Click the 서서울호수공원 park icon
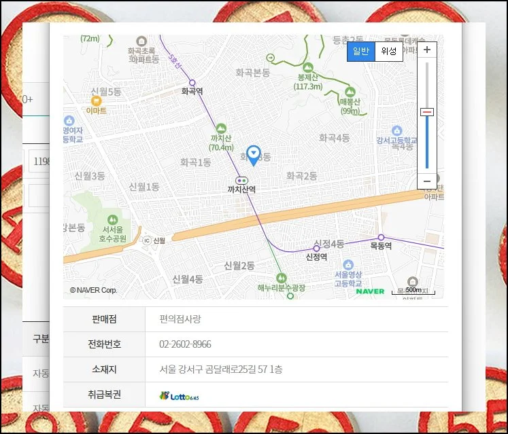508x434 pixels. [x=112, y=220]
